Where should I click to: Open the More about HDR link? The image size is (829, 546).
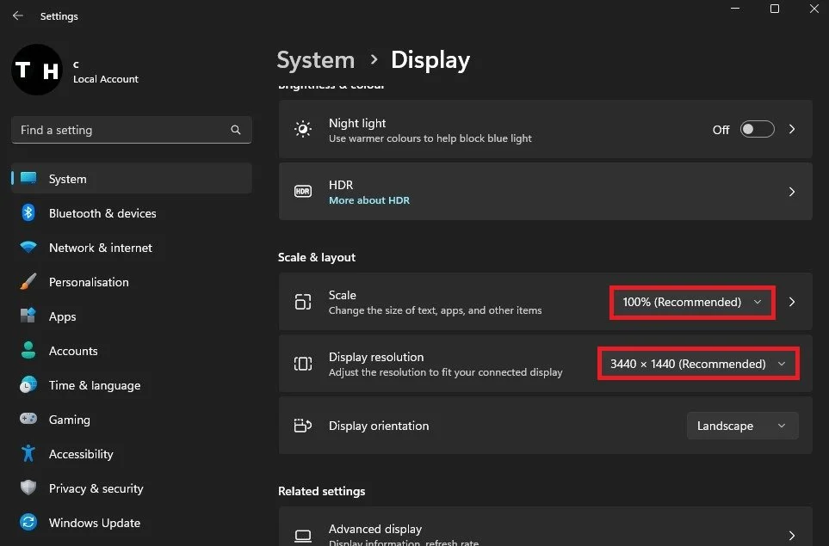click(369, 200)
